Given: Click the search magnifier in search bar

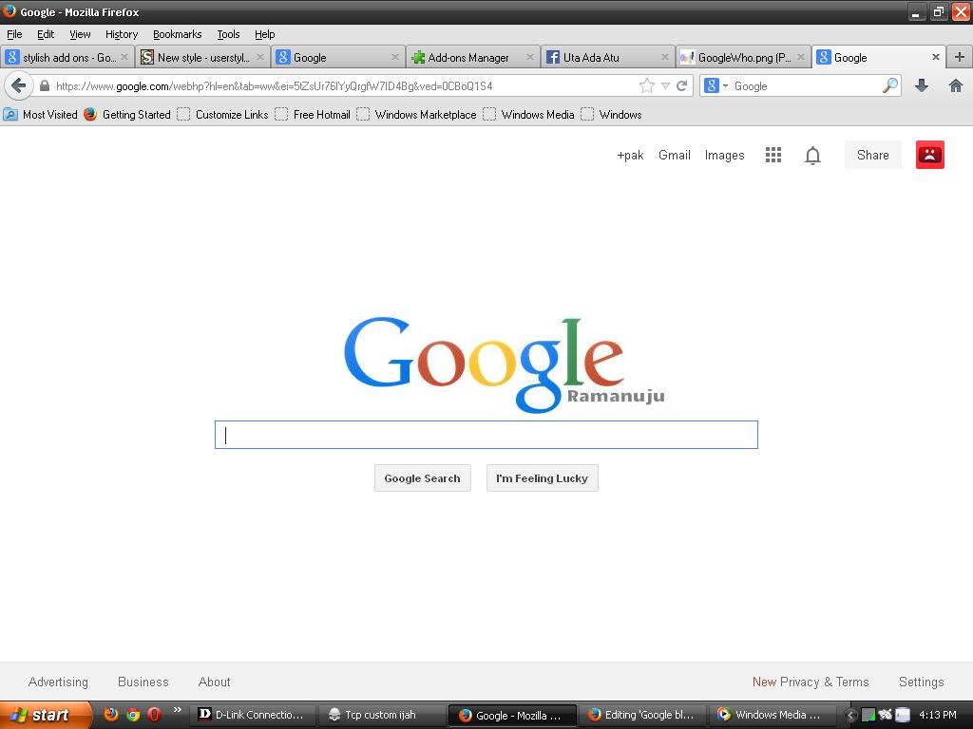Looking at the screenshot, I should pyautogui.click(x=889, y=85).
